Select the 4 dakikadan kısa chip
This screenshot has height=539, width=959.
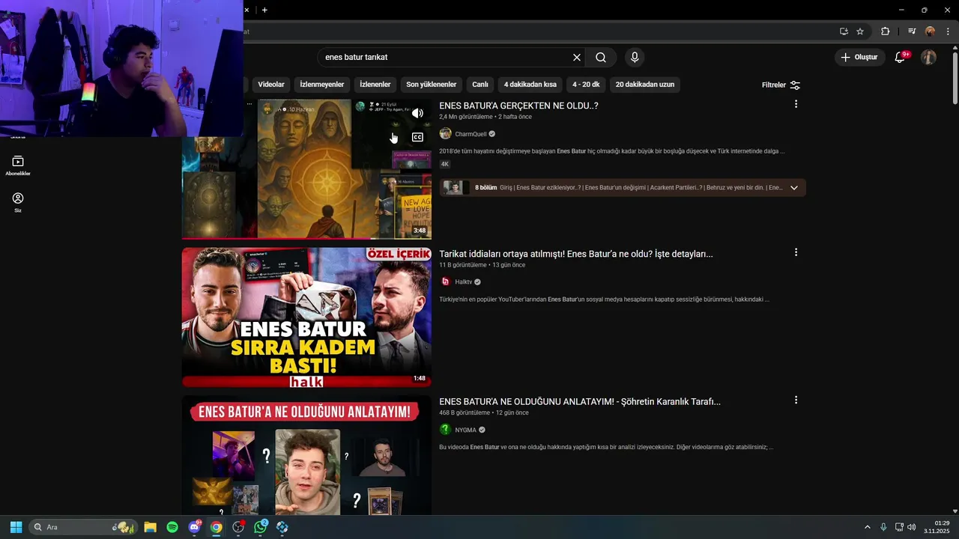tap(530, 85)
